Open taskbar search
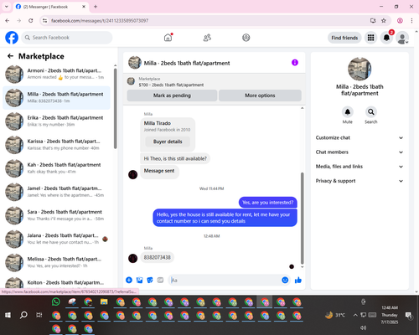419x335 pixels. point(23,315)
